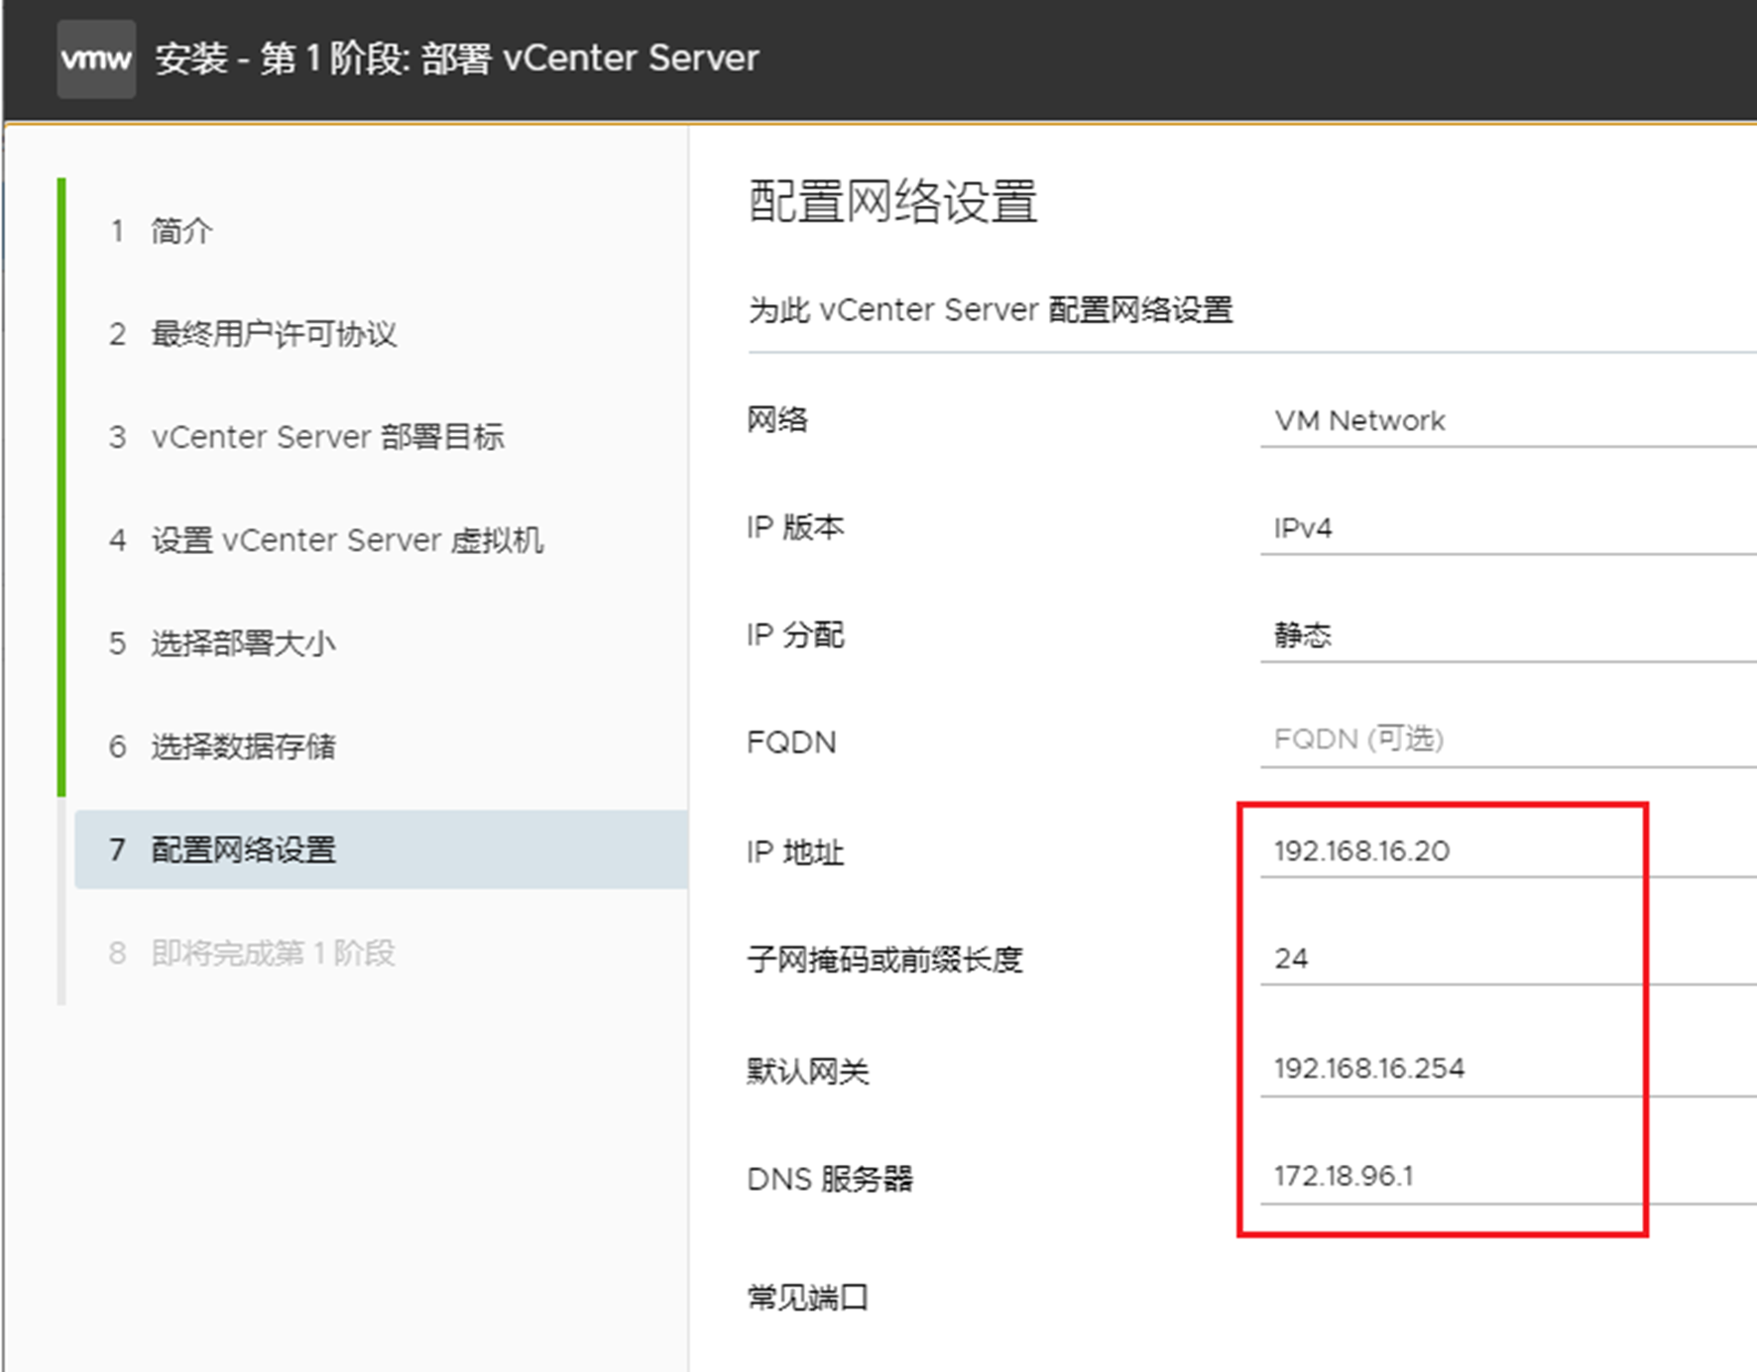Click disabled step 8 即将完成第 1 阶段
The height and width of the screenshot is (1372, 1757).
pos(252,953)
